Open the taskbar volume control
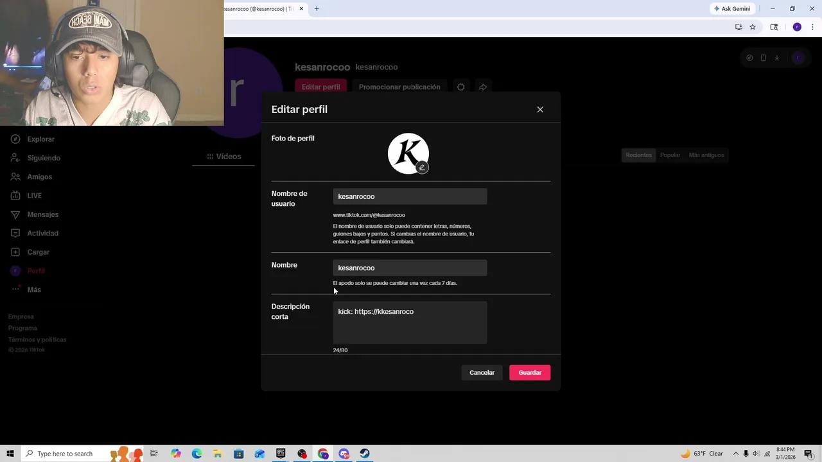The image size is (822, 462). pos(756,454)
